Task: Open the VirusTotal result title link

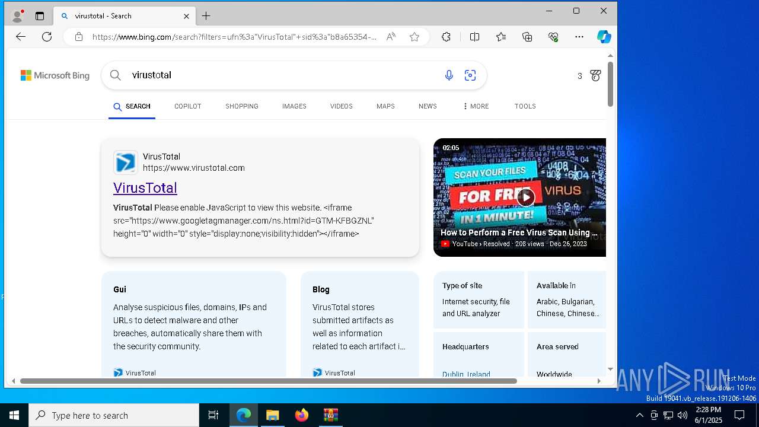Action: point(145,188)
